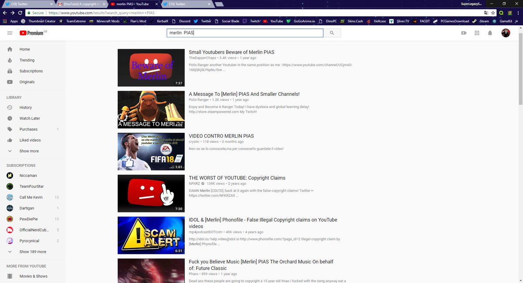Screen dimensions: 523x283
Task: Open the NFKRZ channel link
Action: [x=194, y=183]
